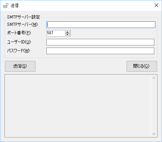Click the log area scroll down arrow

coord(154,134)
